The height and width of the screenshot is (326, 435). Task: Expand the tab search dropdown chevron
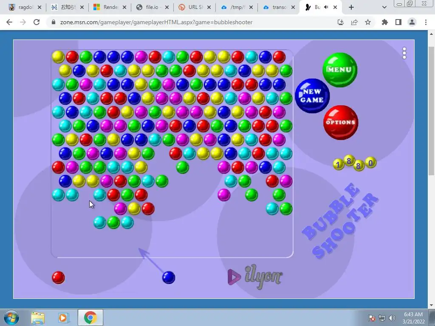point(384,7)
